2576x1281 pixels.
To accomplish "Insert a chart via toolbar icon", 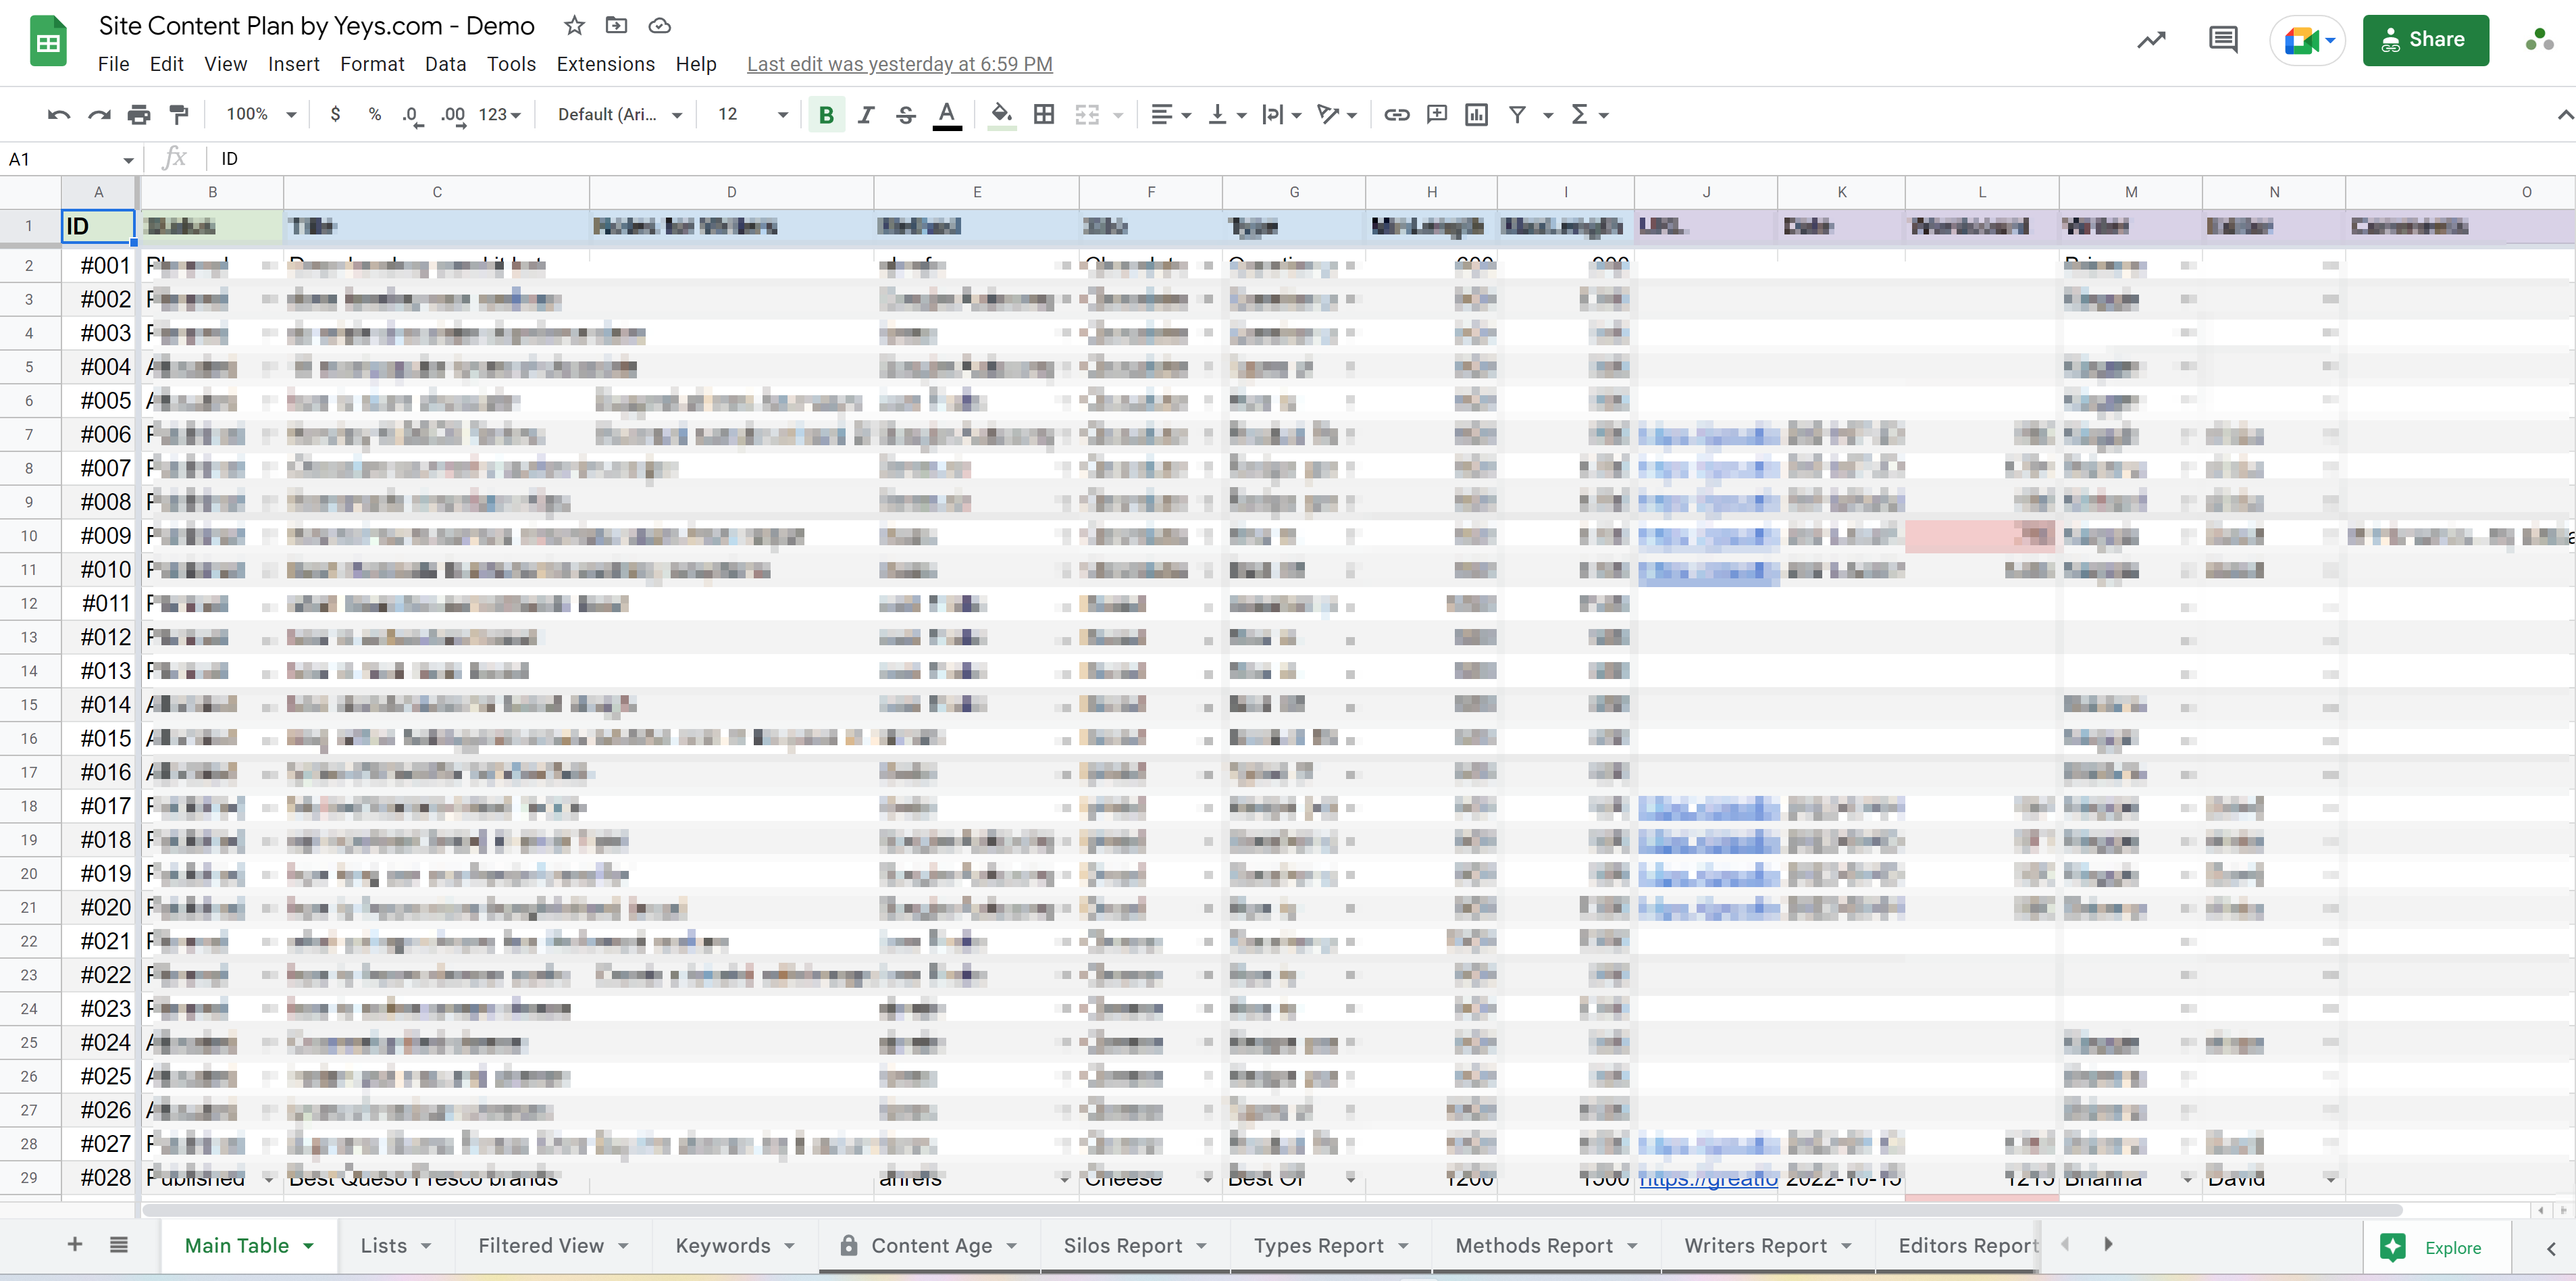I will [1476, 115].
